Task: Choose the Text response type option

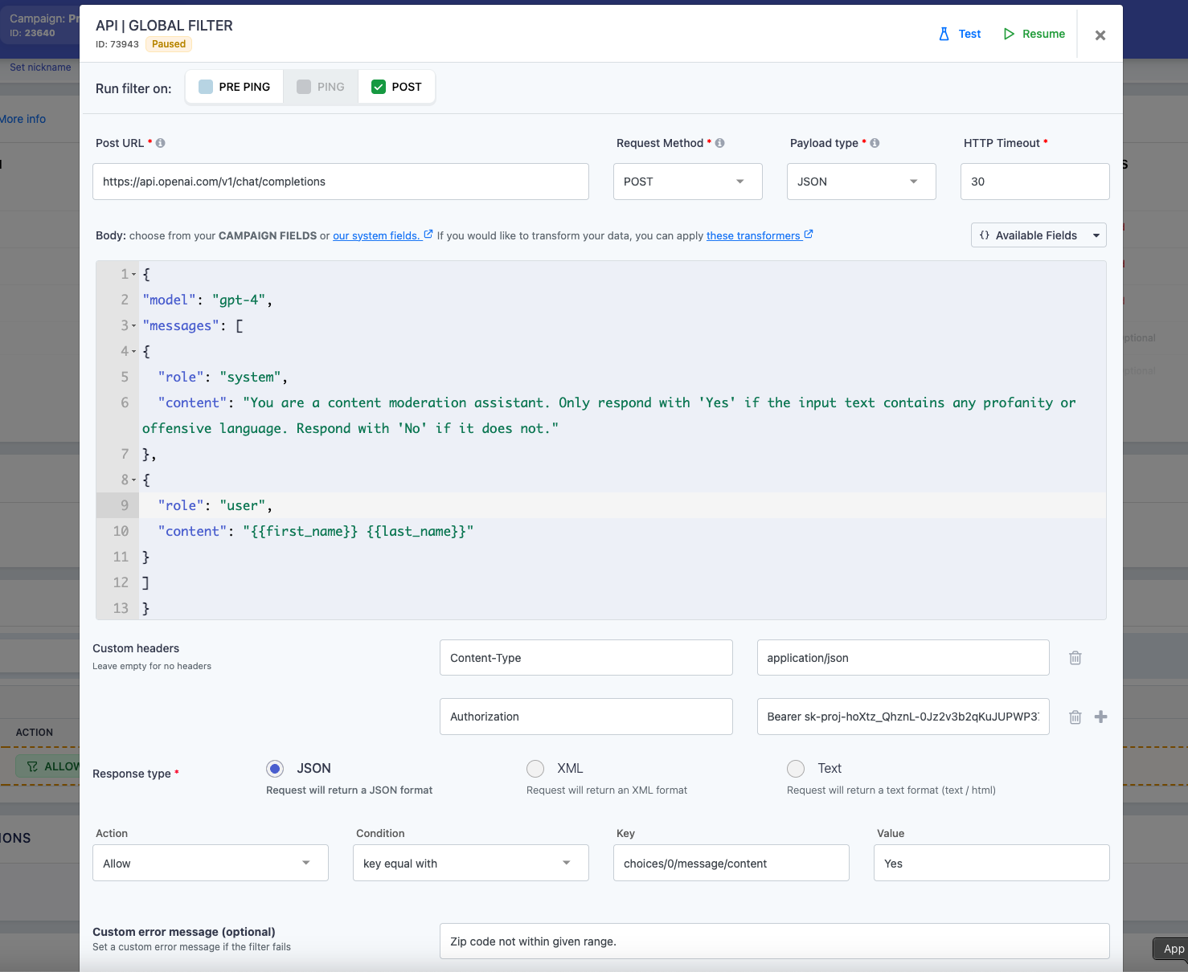Action: point(796,769)
